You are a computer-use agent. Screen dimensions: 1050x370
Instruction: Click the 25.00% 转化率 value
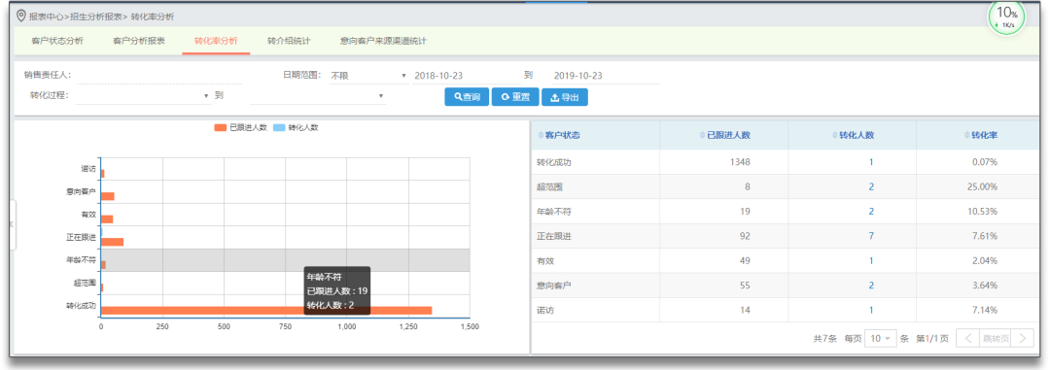pyautogui.click(x=983, y=186)
